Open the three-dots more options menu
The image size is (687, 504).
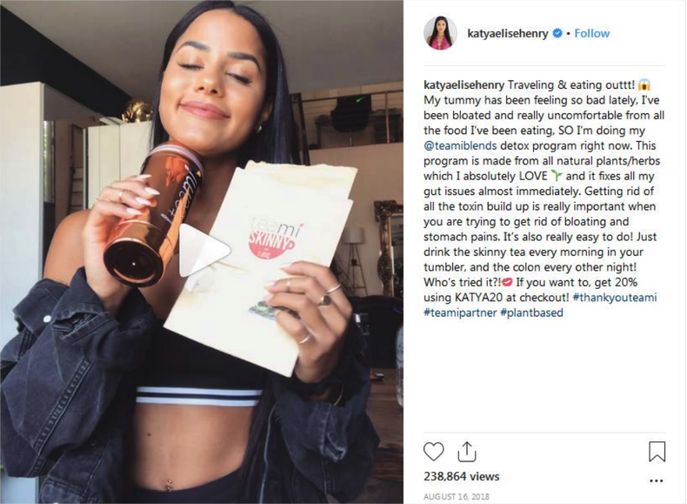click(656, 480)
